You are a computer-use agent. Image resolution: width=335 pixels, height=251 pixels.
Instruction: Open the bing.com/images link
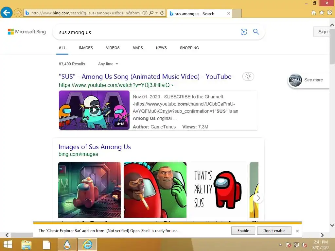78,154
